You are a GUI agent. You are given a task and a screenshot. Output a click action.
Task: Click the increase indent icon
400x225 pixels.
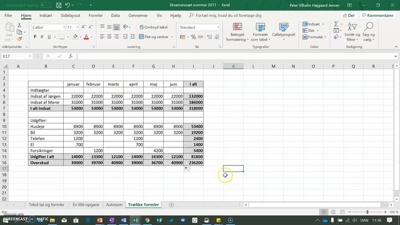click(132, 37)
